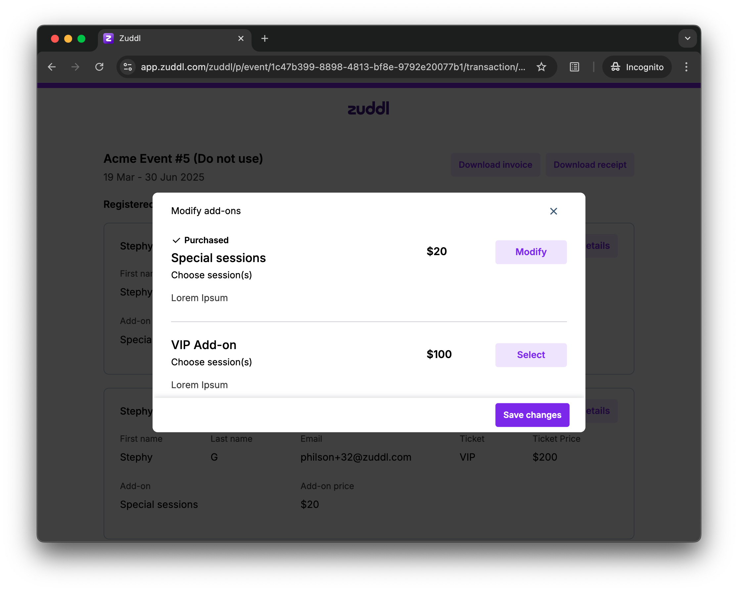738x591 pixels.
Task: Open Chrome three-dot menu
Action: point(686,67)
